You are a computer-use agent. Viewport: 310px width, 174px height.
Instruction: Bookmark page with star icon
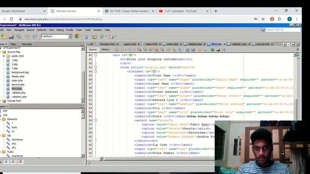(263, 19)
